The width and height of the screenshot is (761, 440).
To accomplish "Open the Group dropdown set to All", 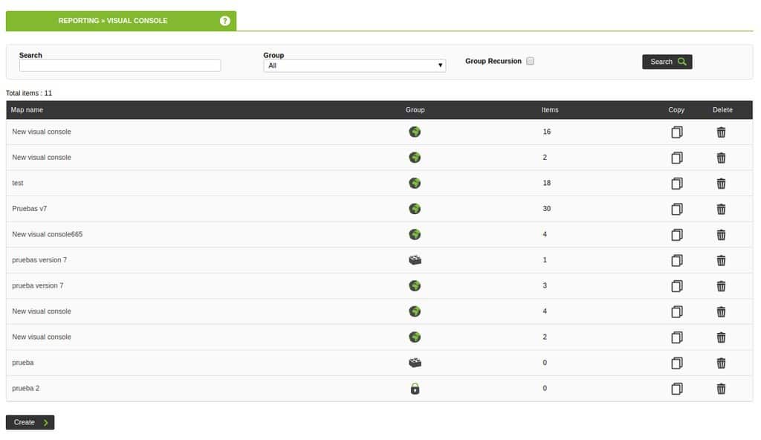I will coord(354,65).
